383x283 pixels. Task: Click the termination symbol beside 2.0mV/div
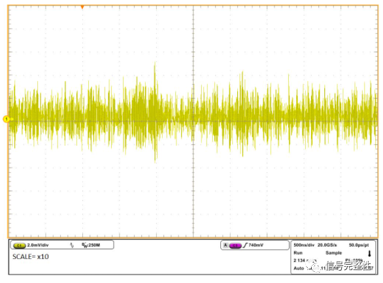point(72,245)
